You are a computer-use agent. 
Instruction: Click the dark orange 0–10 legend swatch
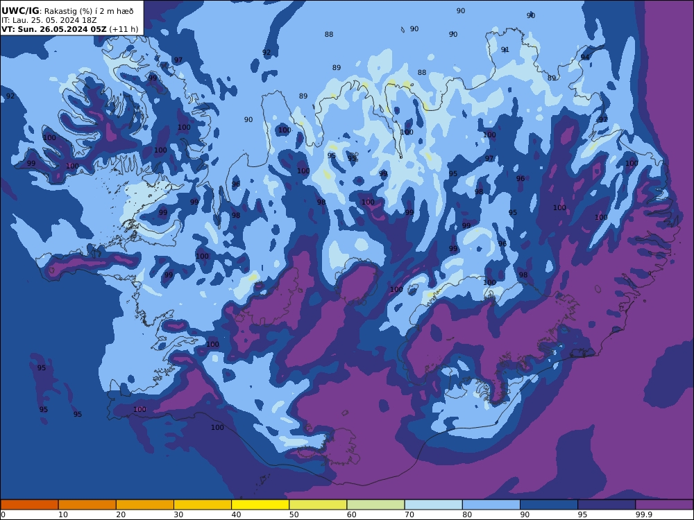[x=29, y=505]
